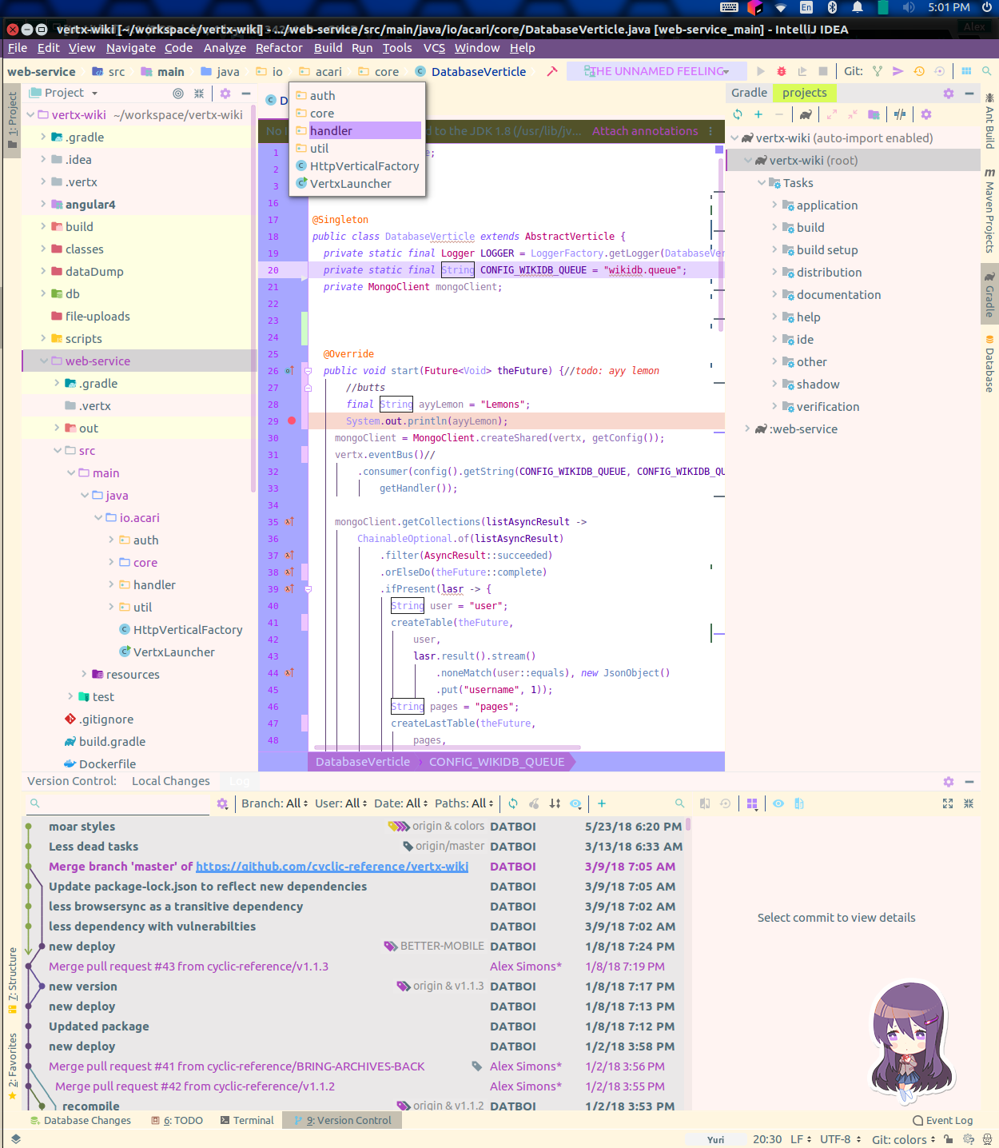Screen dimensions: 999x1148
Task: Start debugging with the bug icon
Action: pyautogui.click(x=781, y=71)
